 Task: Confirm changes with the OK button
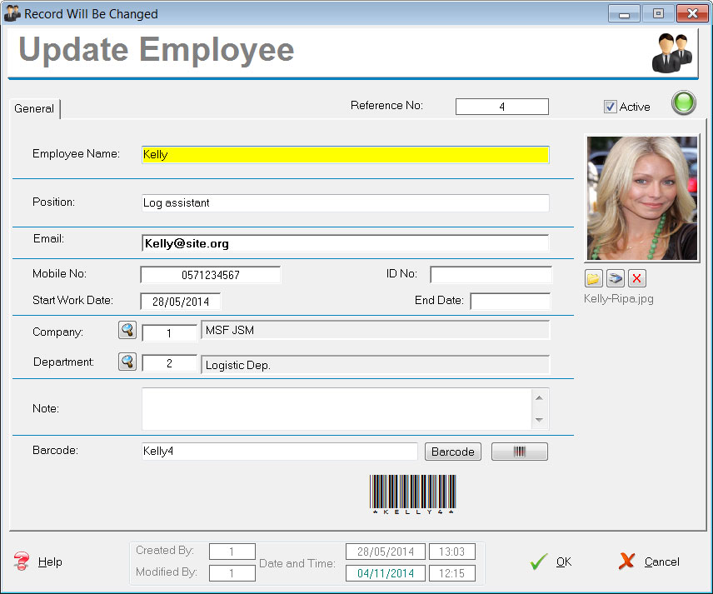(551, 562)
